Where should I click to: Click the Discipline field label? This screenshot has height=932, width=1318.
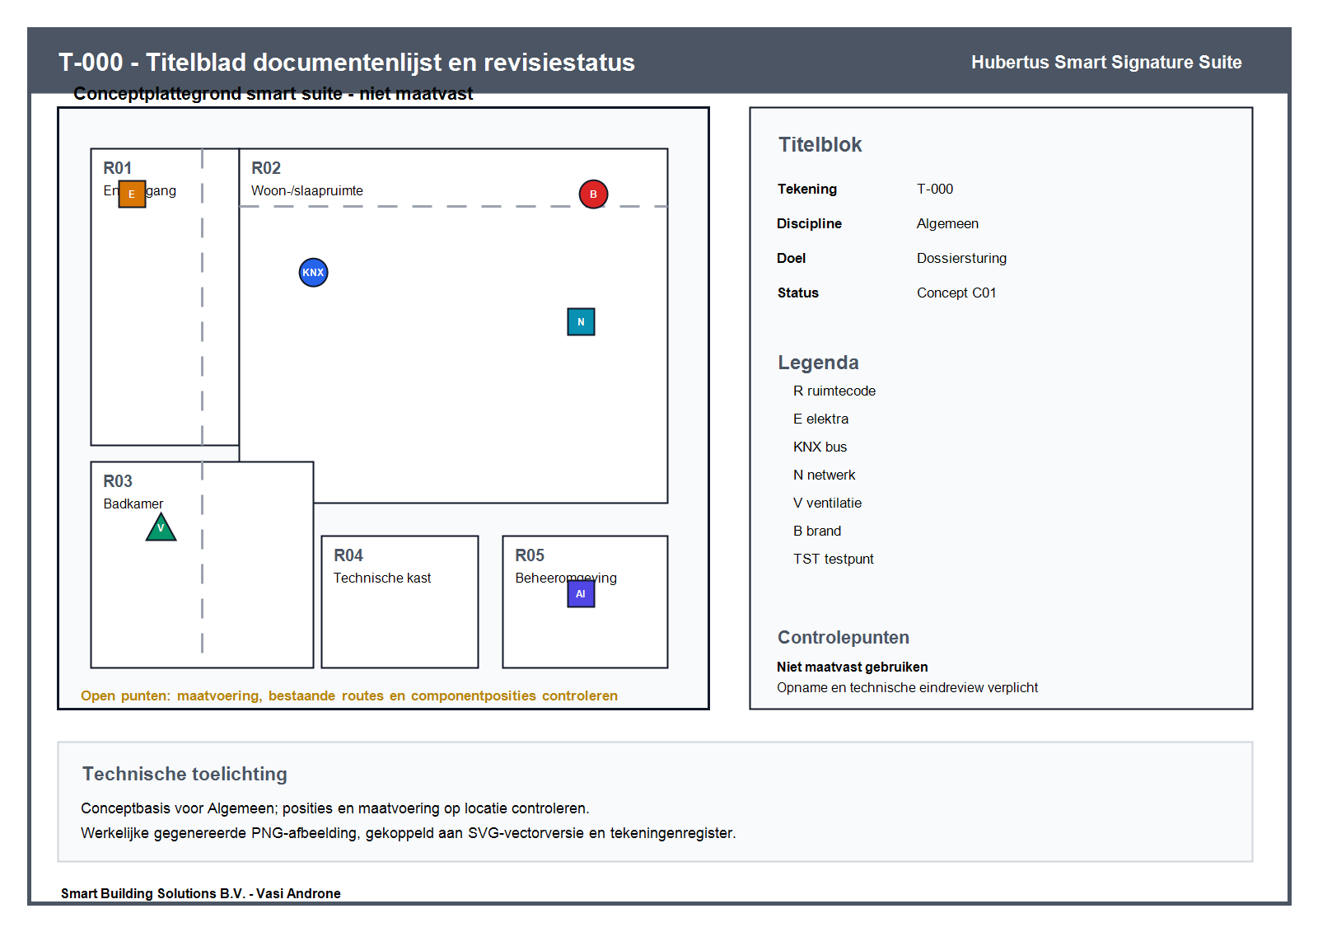(x=809, y=223)
